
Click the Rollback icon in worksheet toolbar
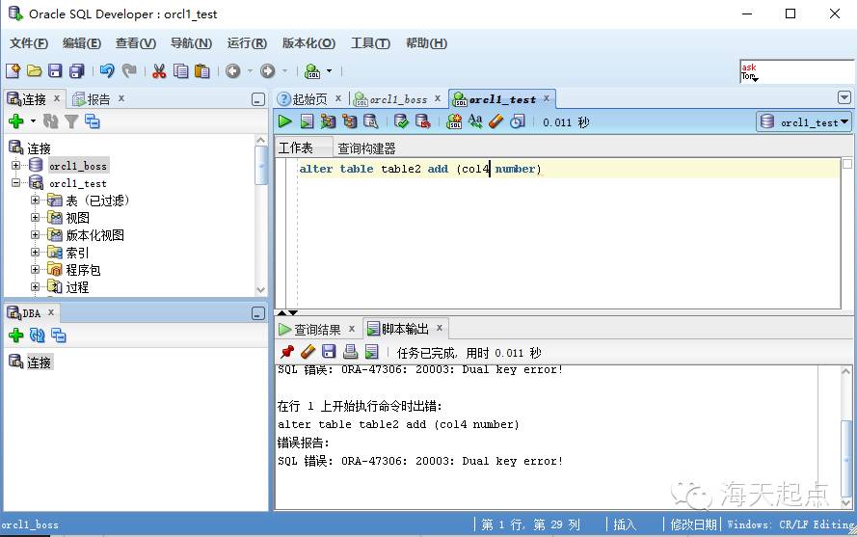point(422,121)
